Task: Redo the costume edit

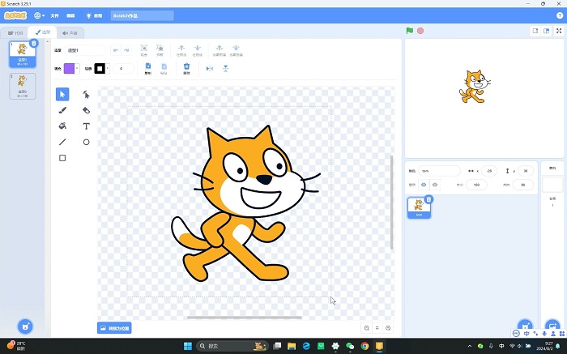Action: pyautogui.click(x=126, y=50)
